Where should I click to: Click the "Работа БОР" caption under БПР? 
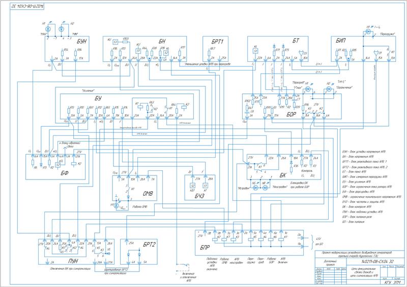pos(271,260)
